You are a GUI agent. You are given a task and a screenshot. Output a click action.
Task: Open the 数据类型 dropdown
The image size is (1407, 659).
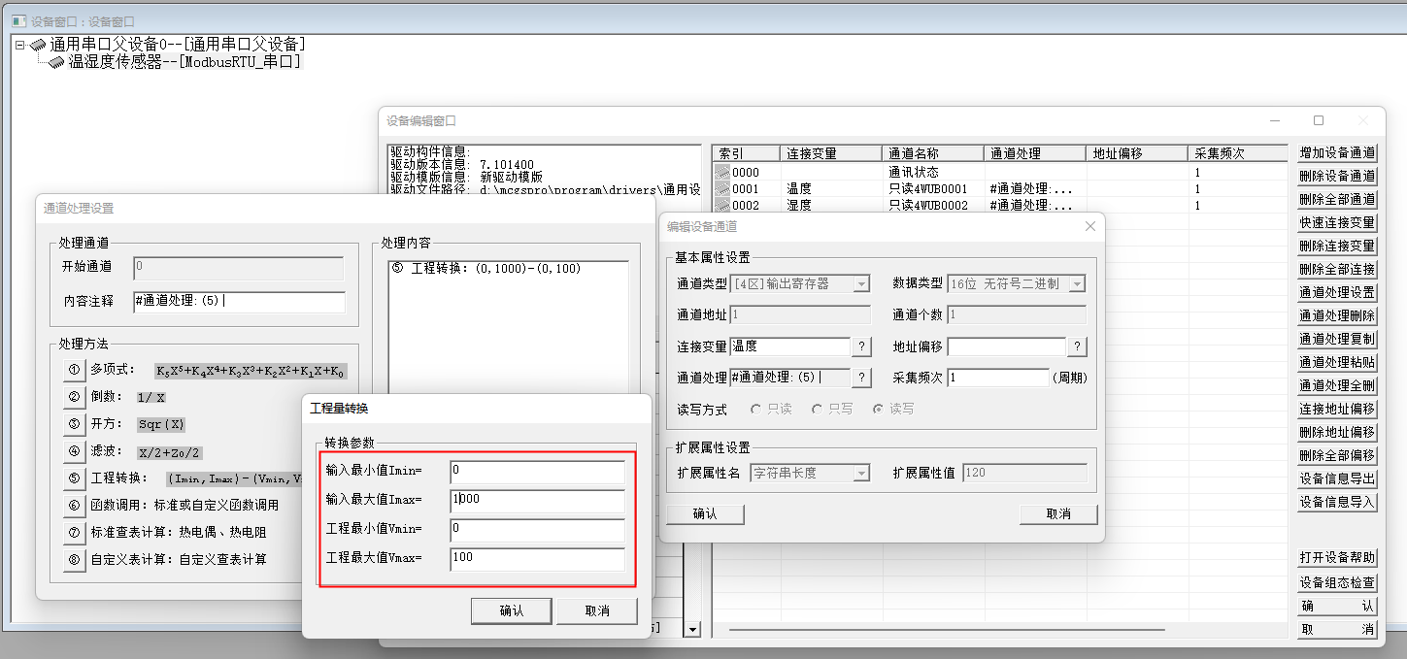pyautogui.click(x=1076, y=284)
